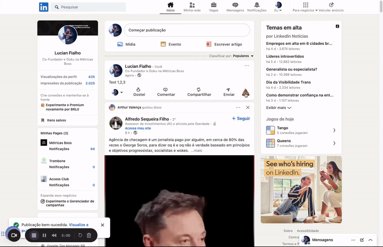The image size is (383, 247).
Task: Open the Mensagens tab in navbar
Action: 235,7
